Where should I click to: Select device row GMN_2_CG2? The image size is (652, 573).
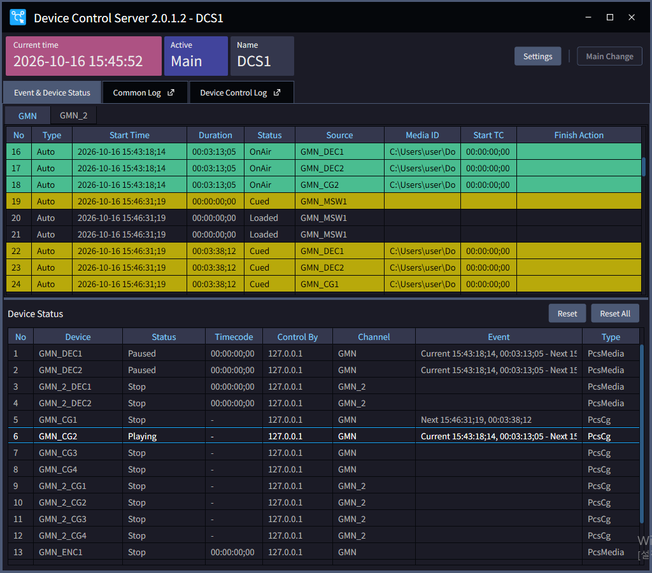(x=323, y=502)
